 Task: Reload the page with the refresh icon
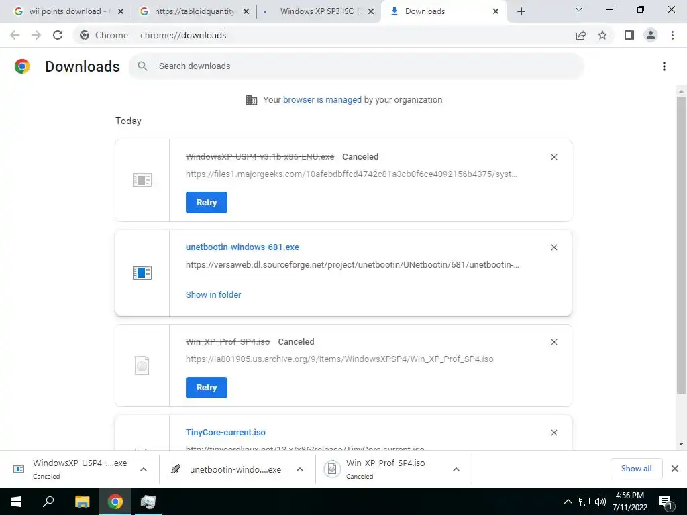(58, 35)
